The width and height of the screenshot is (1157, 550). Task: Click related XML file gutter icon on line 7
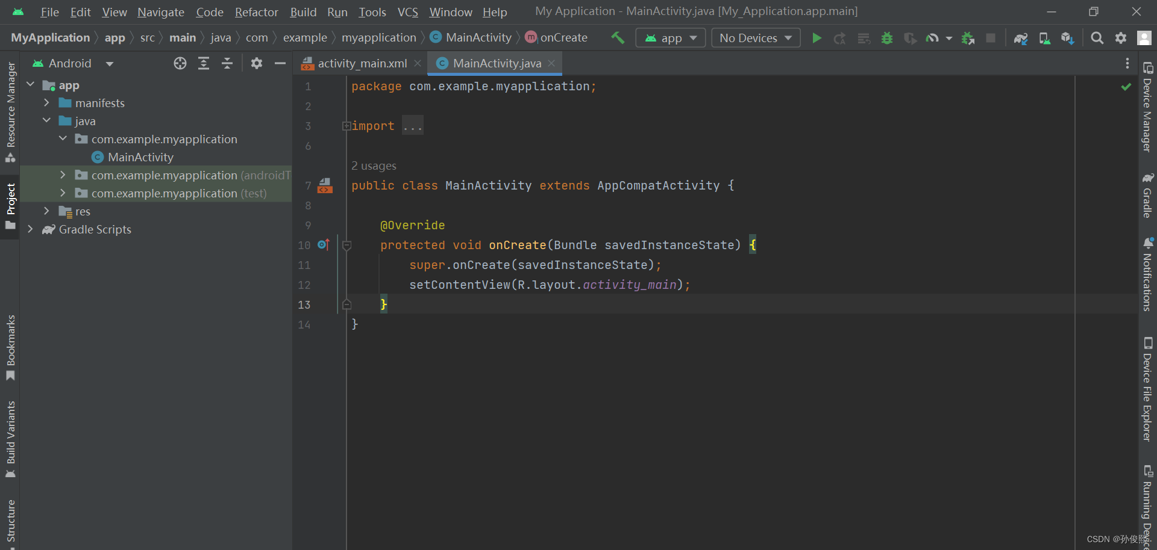click(x=325, y=185)
